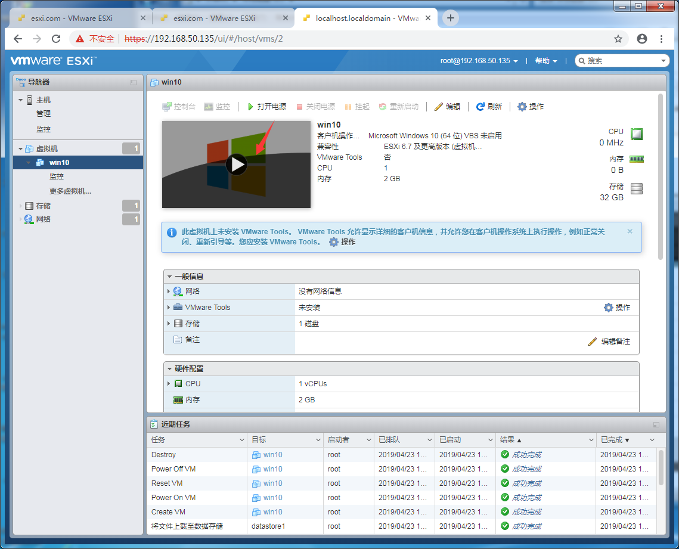Click the storage (存储) disk icon in summary
Screen dimensions: 679x549
pos(637,188)
